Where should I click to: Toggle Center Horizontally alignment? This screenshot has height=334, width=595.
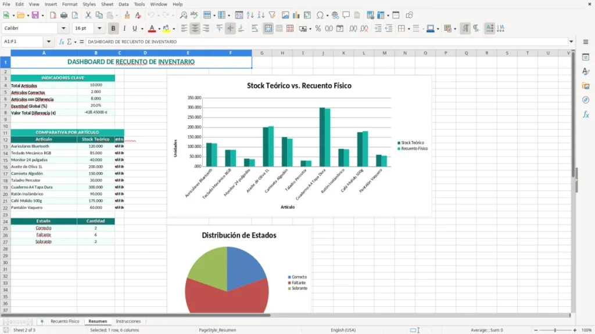click(x=195, y=28)
